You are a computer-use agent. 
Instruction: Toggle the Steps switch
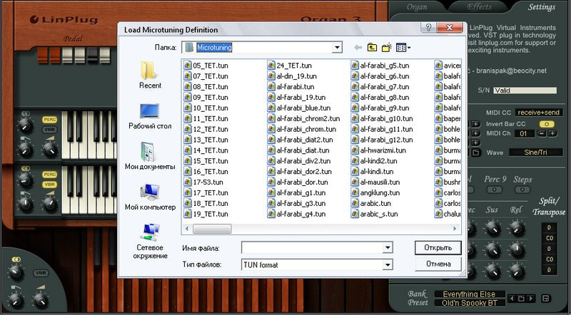coord(523,190)
